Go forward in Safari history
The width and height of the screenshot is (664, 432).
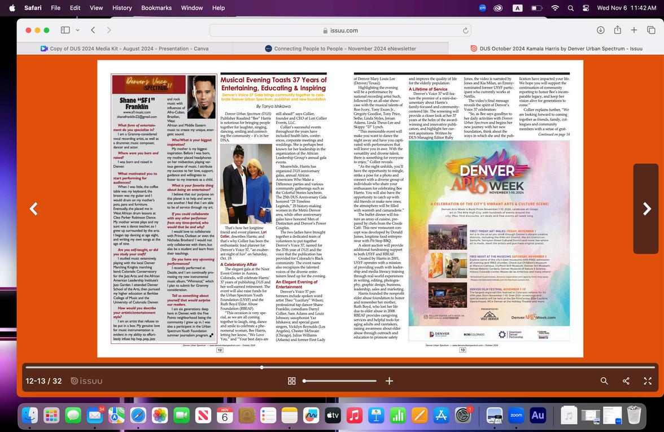coord(109,30)
